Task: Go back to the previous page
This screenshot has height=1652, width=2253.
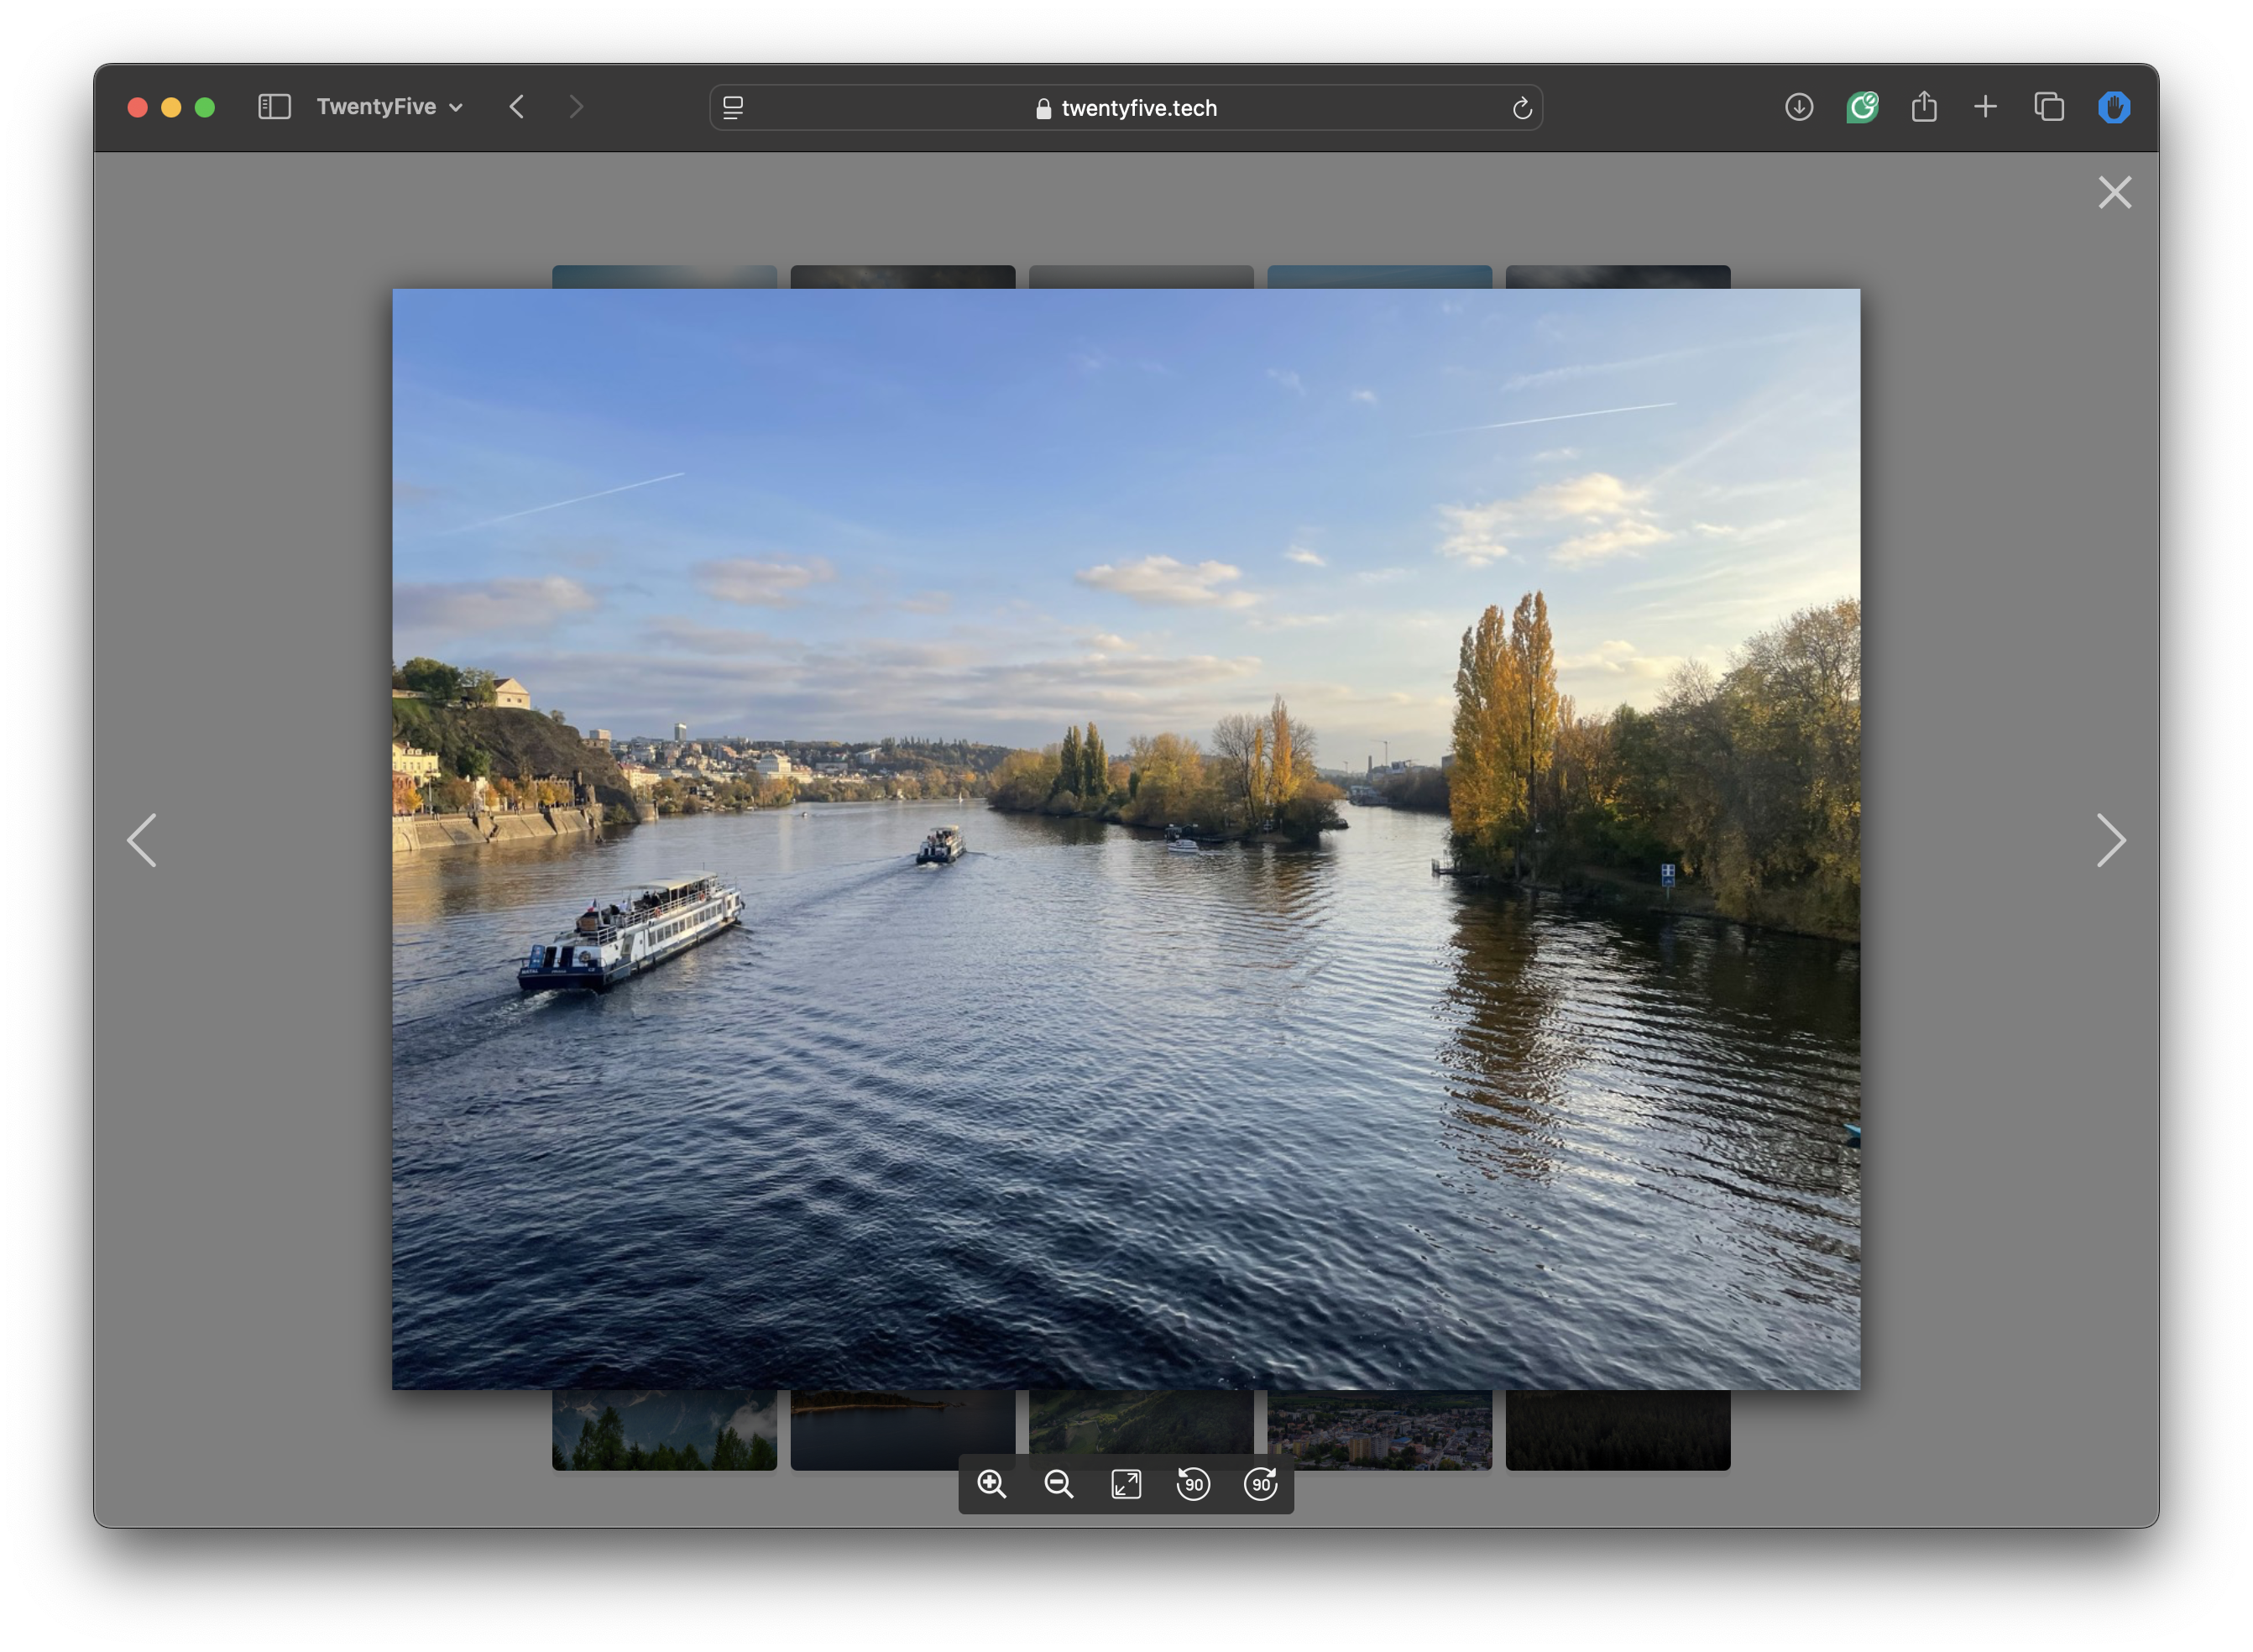Action: [517, 107]
